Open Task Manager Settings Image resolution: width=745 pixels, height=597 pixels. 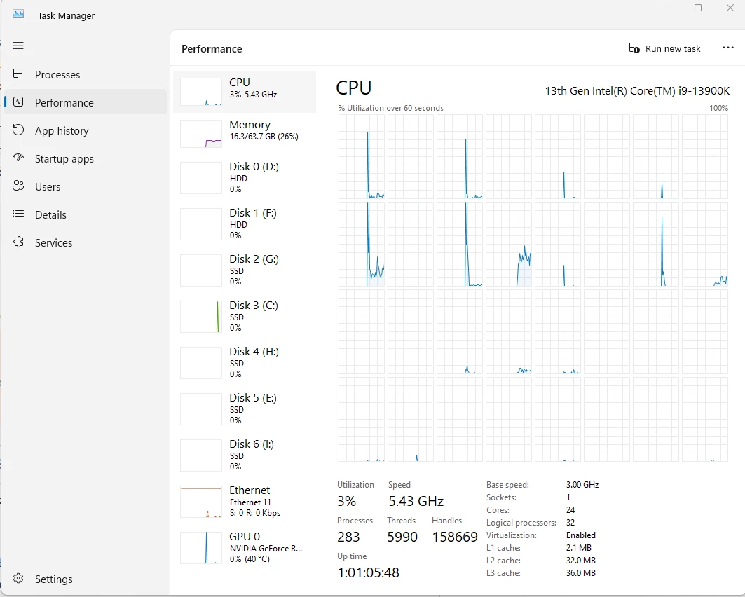coord(86,579)
